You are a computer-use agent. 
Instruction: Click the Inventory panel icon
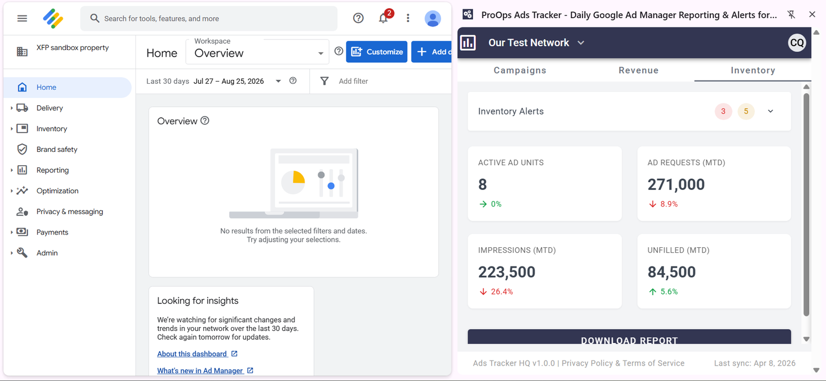22,128
